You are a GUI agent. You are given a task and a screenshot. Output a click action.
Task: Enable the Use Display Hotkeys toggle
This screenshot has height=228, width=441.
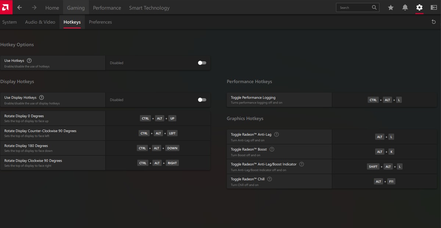click(202, 100)
